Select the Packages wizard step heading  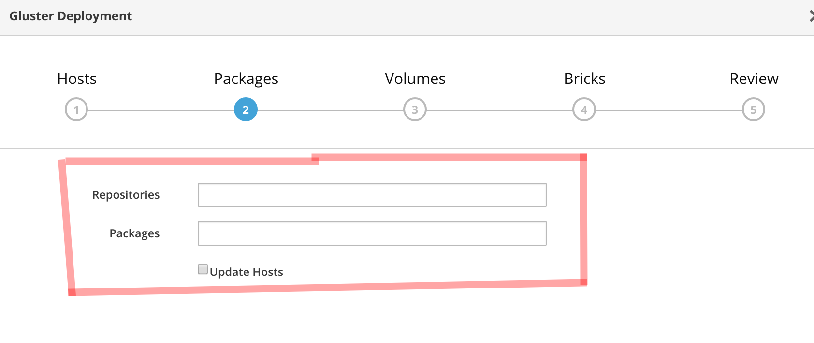pyautogui.click(x=246, y=79)
